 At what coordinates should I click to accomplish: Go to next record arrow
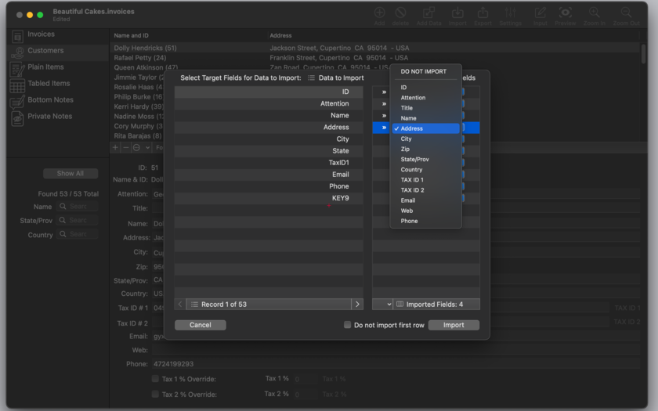click(x=357, y=304)
